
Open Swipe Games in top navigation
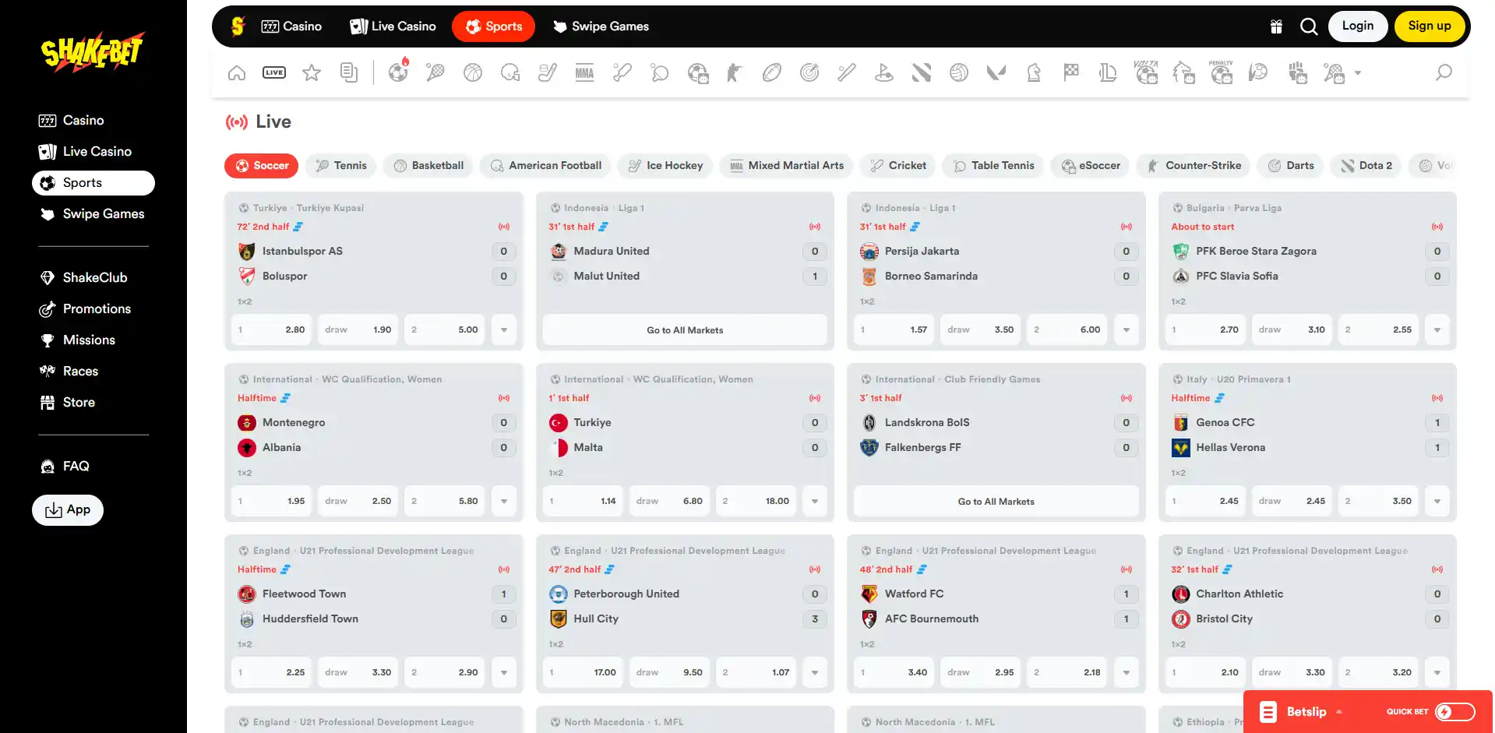[x=601, y=26]
